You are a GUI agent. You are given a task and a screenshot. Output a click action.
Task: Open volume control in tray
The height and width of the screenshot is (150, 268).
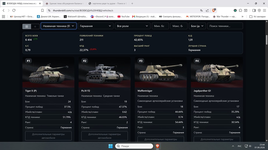pos(250,146)
